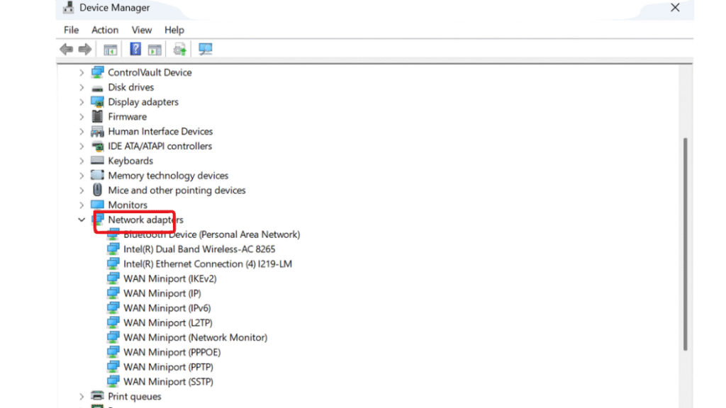Screen dimensions: 726x408
Task: Open the Action menu
Action: 105,30
